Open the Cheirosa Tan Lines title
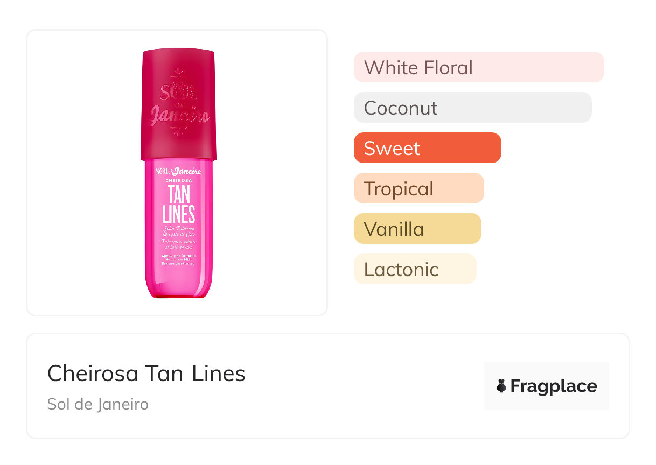This screenshot has height=465, width=656. pyautogui.click(x=146, y=374)
